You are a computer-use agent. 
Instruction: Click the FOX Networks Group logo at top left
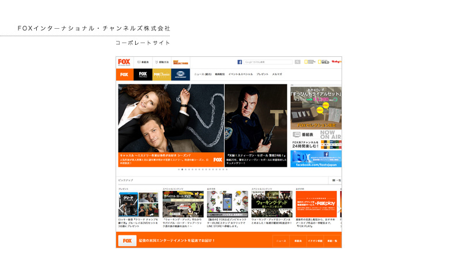click(124, 62)
